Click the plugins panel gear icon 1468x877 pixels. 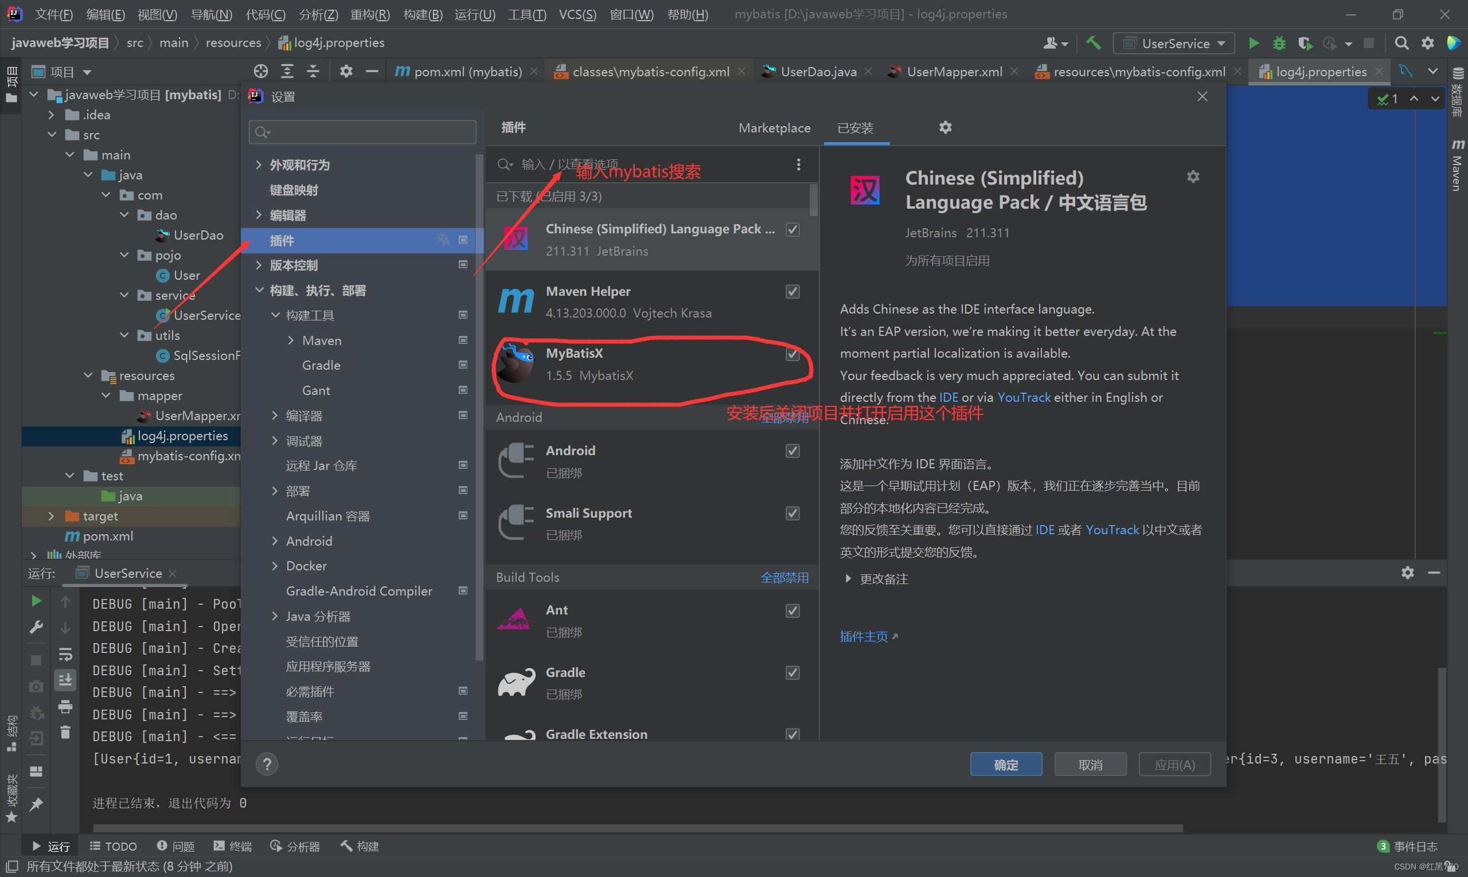pyautogui.click(x=946, y=128)
